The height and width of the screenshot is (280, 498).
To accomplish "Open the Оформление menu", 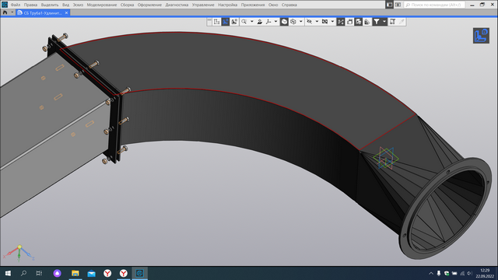I will pyautogui.click(x=149, y=5).
